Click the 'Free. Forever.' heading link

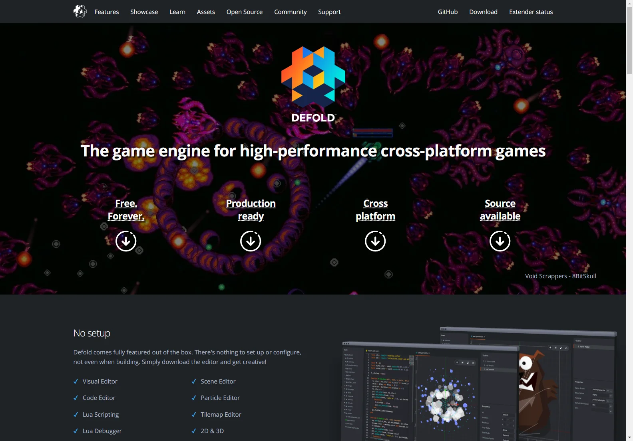click(x=126, y=210)
